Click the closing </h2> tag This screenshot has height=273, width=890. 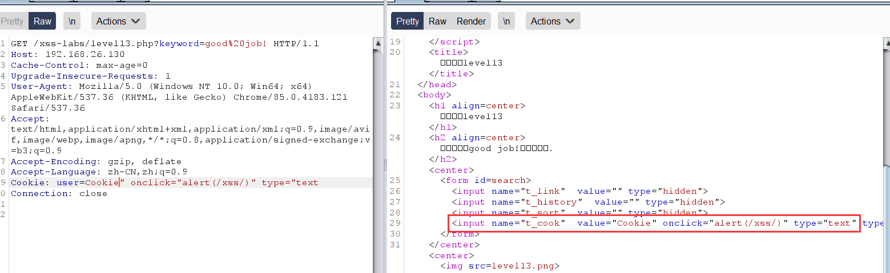click(443, 159)
